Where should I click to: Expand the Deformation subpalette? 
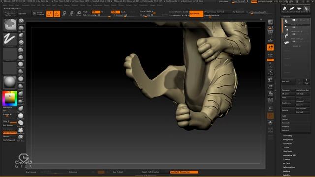[289, 167]
